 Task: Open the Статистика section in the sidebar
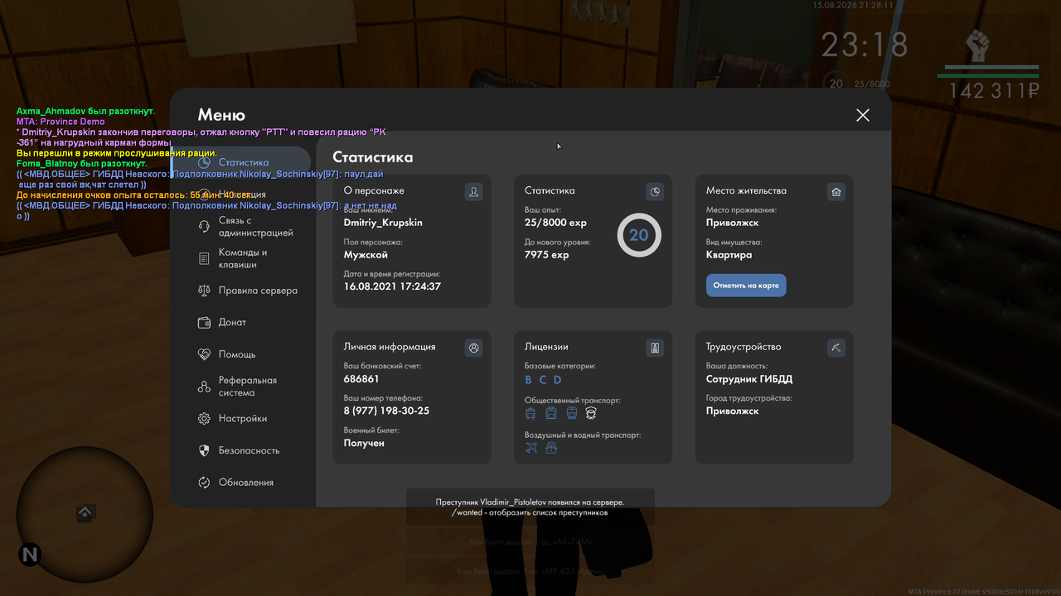point(241,163)
